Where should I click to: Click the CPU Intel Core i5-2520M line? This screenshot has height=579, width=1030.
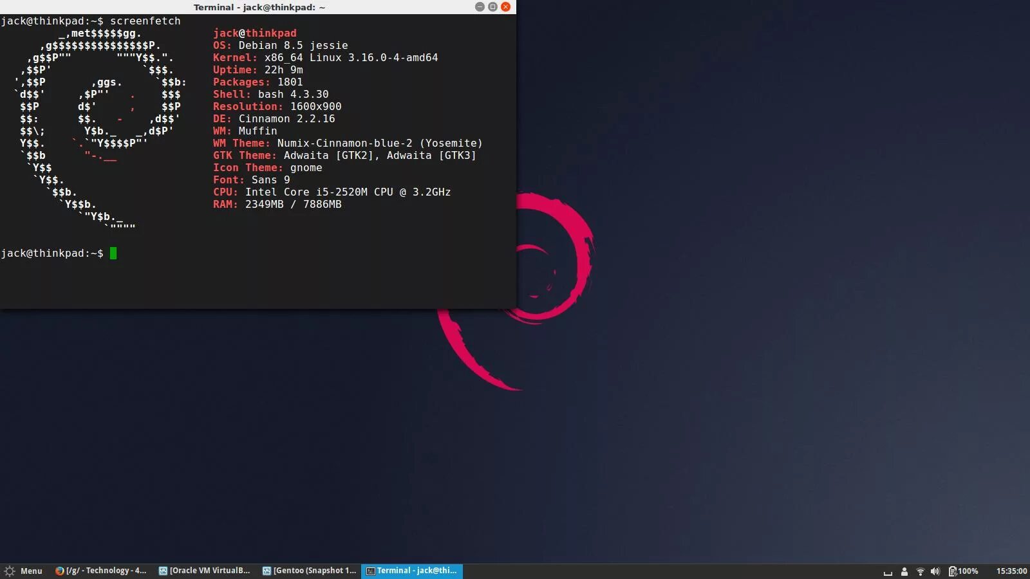point(332,192)
